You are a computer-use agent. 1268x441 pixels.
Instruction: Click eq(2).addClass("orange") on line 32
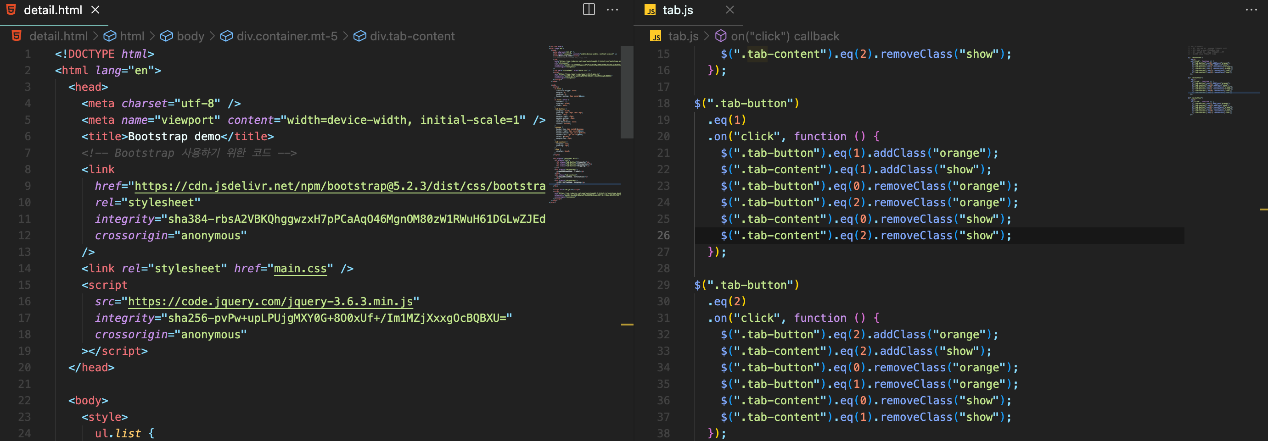[x=913, y=334]
